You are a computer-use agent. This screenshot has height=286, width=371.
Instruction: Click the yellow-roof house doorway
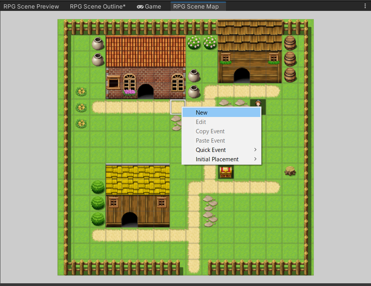click(x=129, y=220)
